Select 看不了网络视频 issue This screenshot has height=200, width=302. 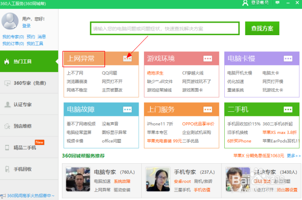click(81, 124)
